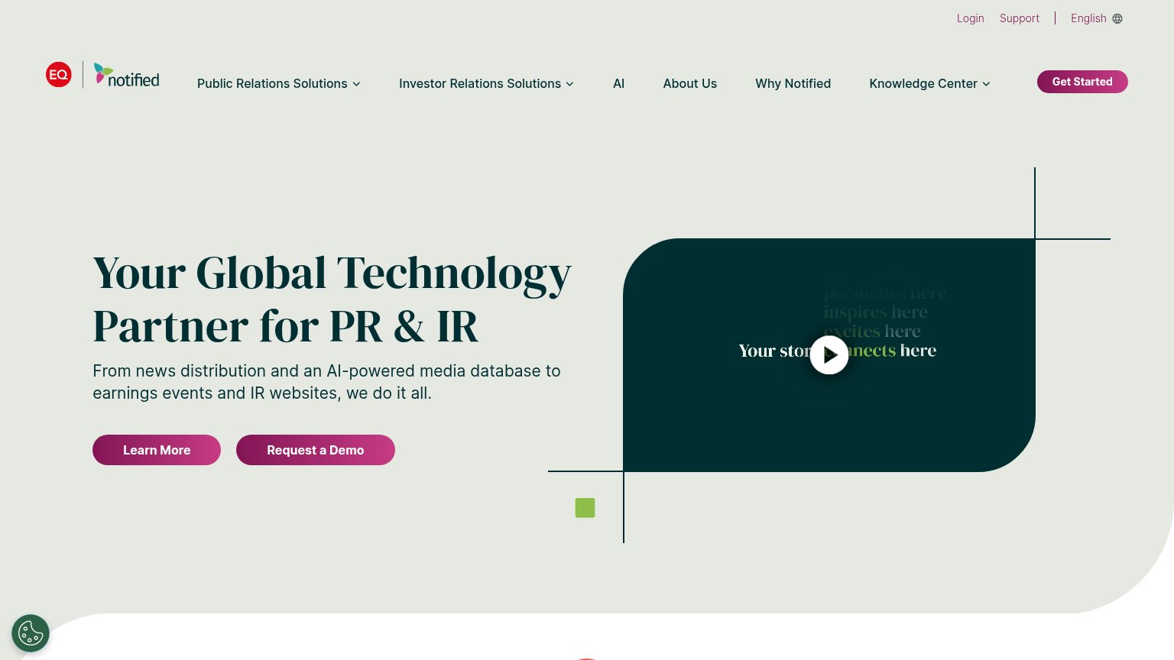Open Why Notified page

(793, 83)
